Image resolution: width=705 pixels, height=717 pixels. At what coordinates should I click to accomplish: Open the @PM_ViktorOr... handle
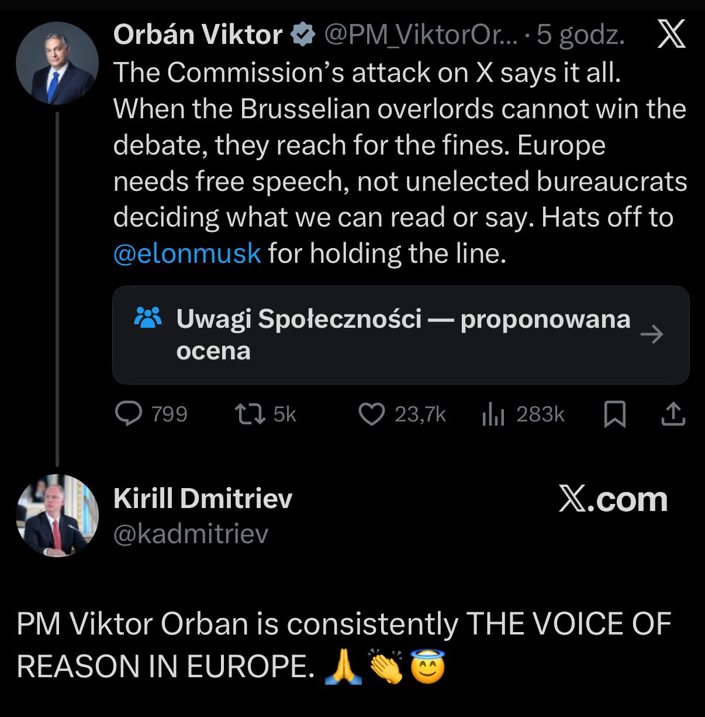pyautogui.click(x=420, y=35)
